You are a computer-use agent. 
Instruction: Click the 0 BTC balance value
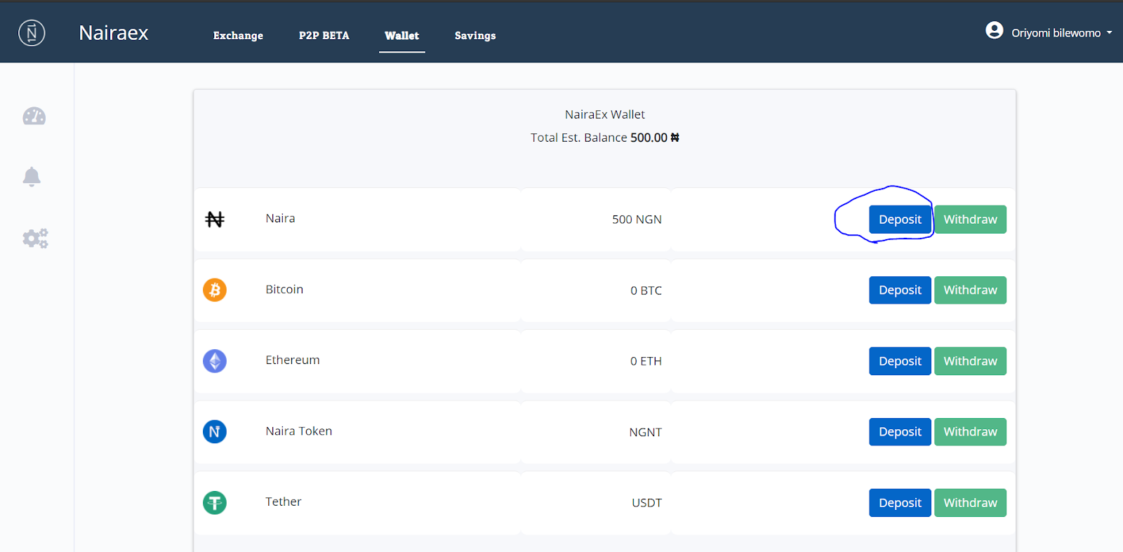coord(646,290)
